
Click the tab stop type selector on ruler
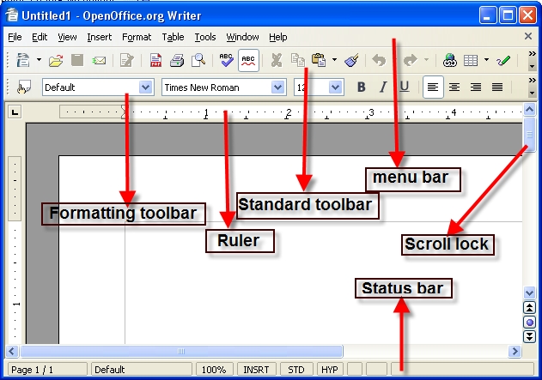click(15, 112)
